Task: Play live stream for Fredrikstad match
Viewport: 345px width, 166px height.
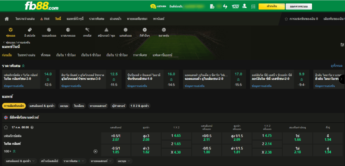Action: 95,151
